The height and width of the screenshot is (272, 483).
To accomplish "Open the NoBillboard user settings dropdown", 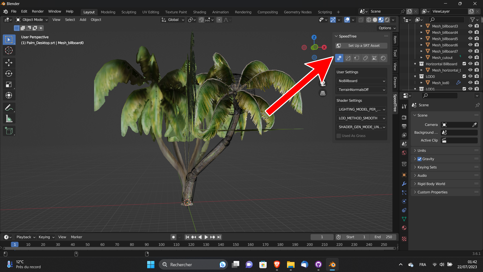I will point(361,81).
